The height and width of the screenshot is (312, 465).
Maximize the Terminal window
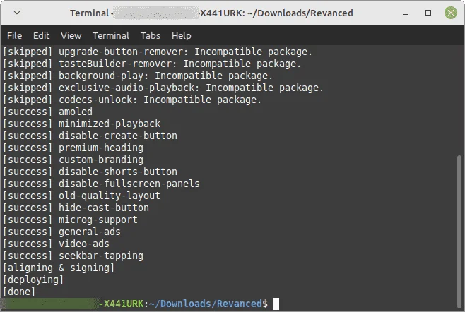click(x=428, y=13)
